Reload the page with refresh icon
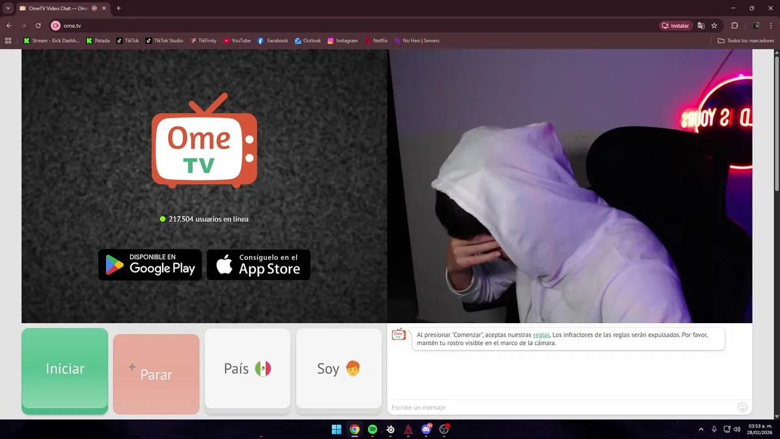Image resolution: width=780 pixels, height=439 pixels. (38, 26)
